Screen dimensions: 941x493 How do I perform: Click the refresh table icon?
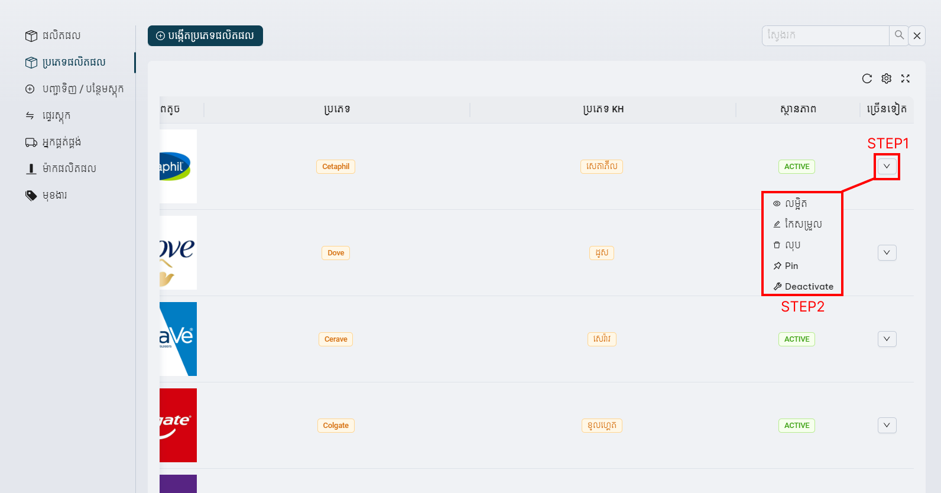[867, 79]
